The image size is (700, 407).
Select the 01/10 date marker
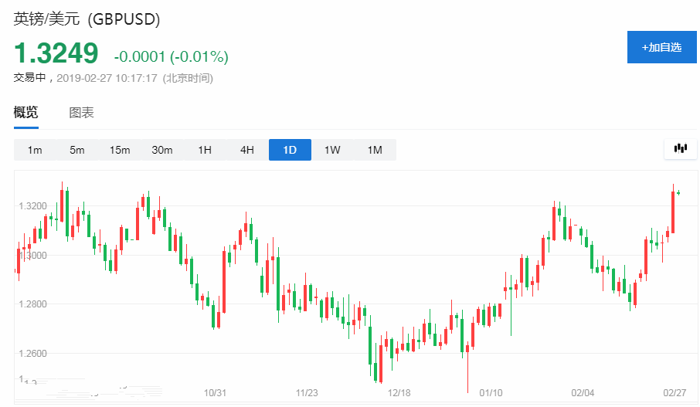click(491, 393)
